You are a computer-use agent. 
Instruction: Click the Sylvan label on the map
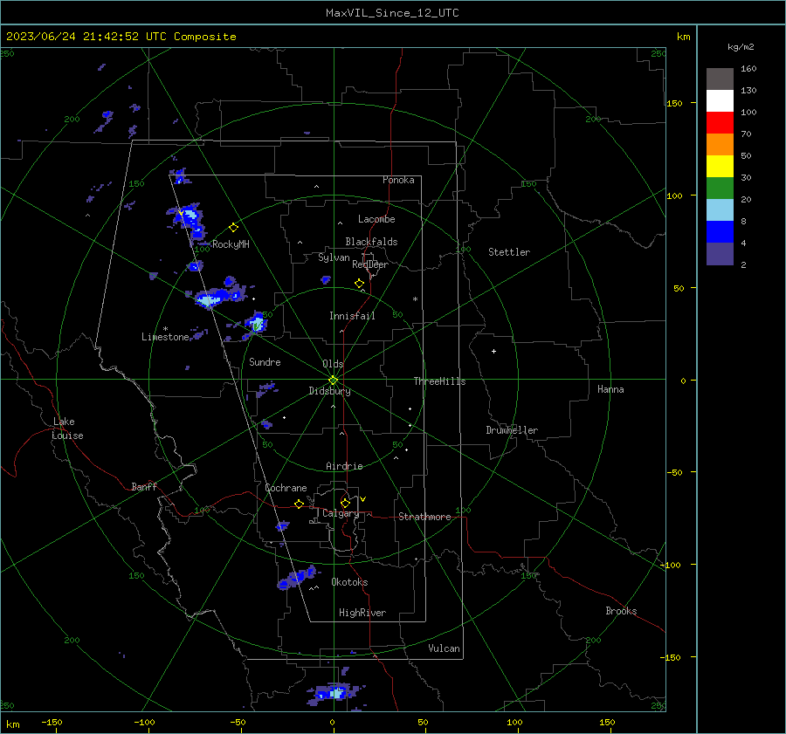click(334, 257)
